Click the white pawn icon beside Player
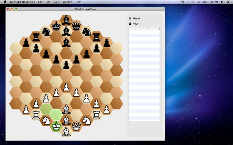233x145 pixels. click(x=130, y=18)
